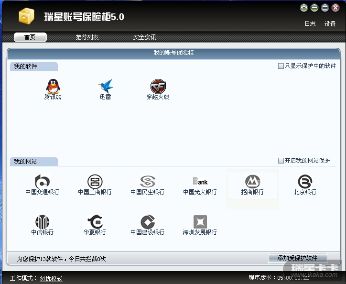Open the 深圳发展银行 icon
346x284 pixels.
[x=200, y=221]
